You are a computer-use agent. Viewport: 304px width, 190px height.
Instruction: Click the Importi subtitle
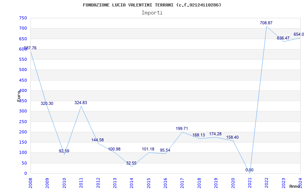[x=152, y=13]
